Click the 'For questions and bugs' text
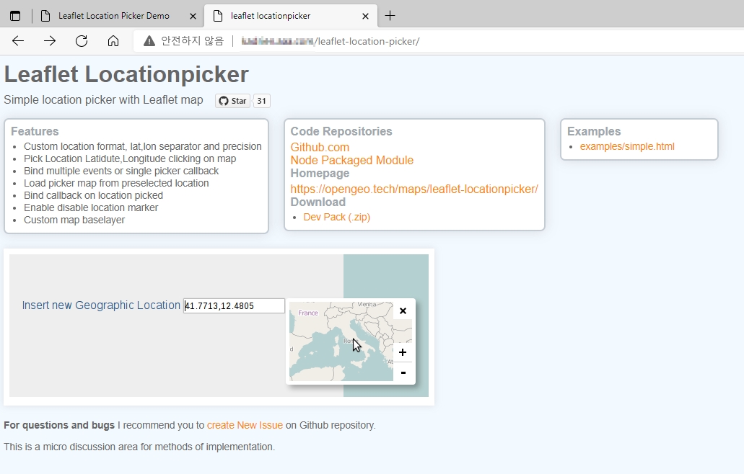The image size is (744, 474). click(59, 425)
